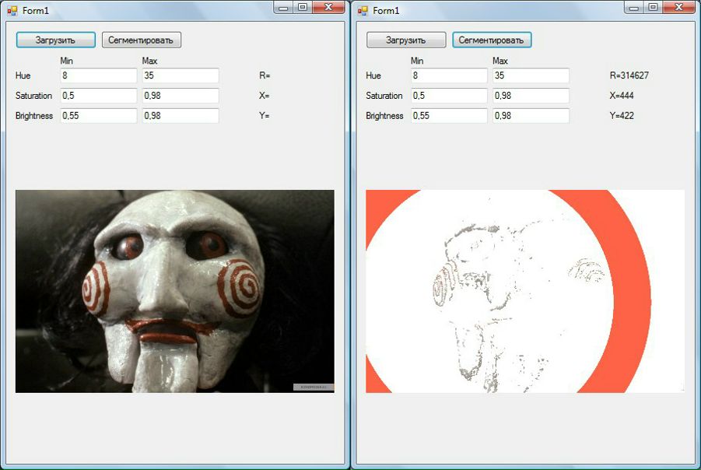Click the empty R= label in left window
The image size is (701, 470).
[x=265, y=75]
